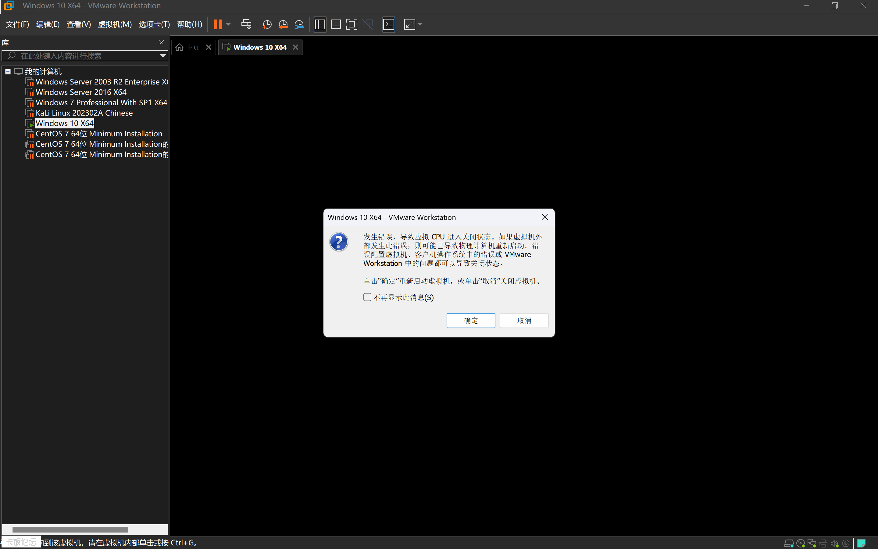
Task: Click the sound card status icon
Action: tap(834, 544)
